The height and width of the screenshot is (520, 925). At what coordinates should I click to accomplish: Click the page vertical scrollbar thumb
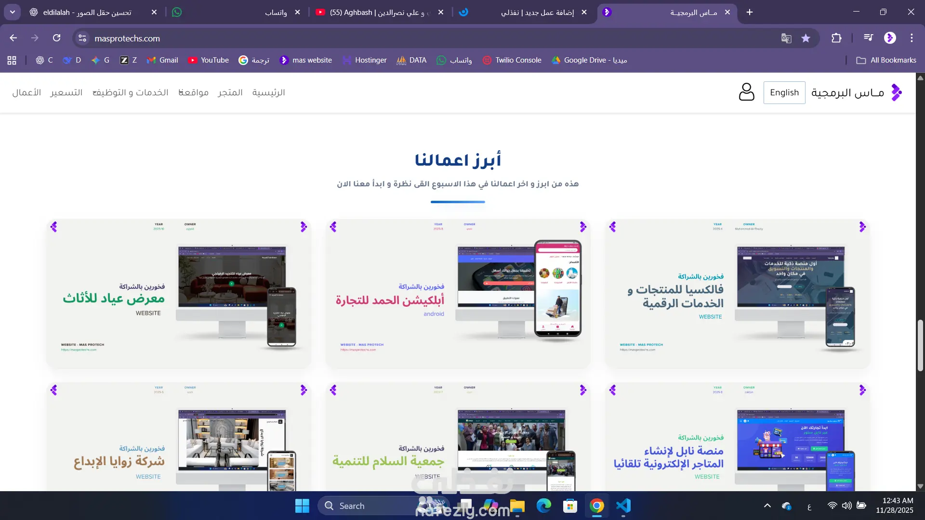tap(920, 345)
